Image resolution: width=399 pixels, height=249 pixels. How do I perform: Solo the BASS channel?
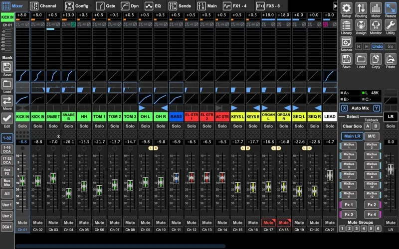coord(176,126)
